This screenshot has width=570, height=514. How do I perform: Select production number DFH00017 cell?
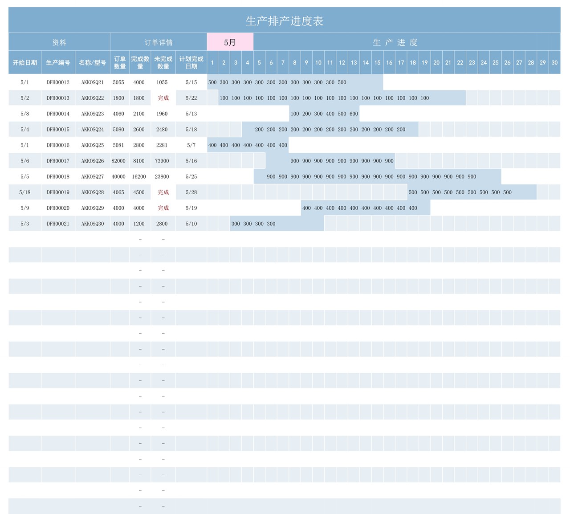point(58,161)
